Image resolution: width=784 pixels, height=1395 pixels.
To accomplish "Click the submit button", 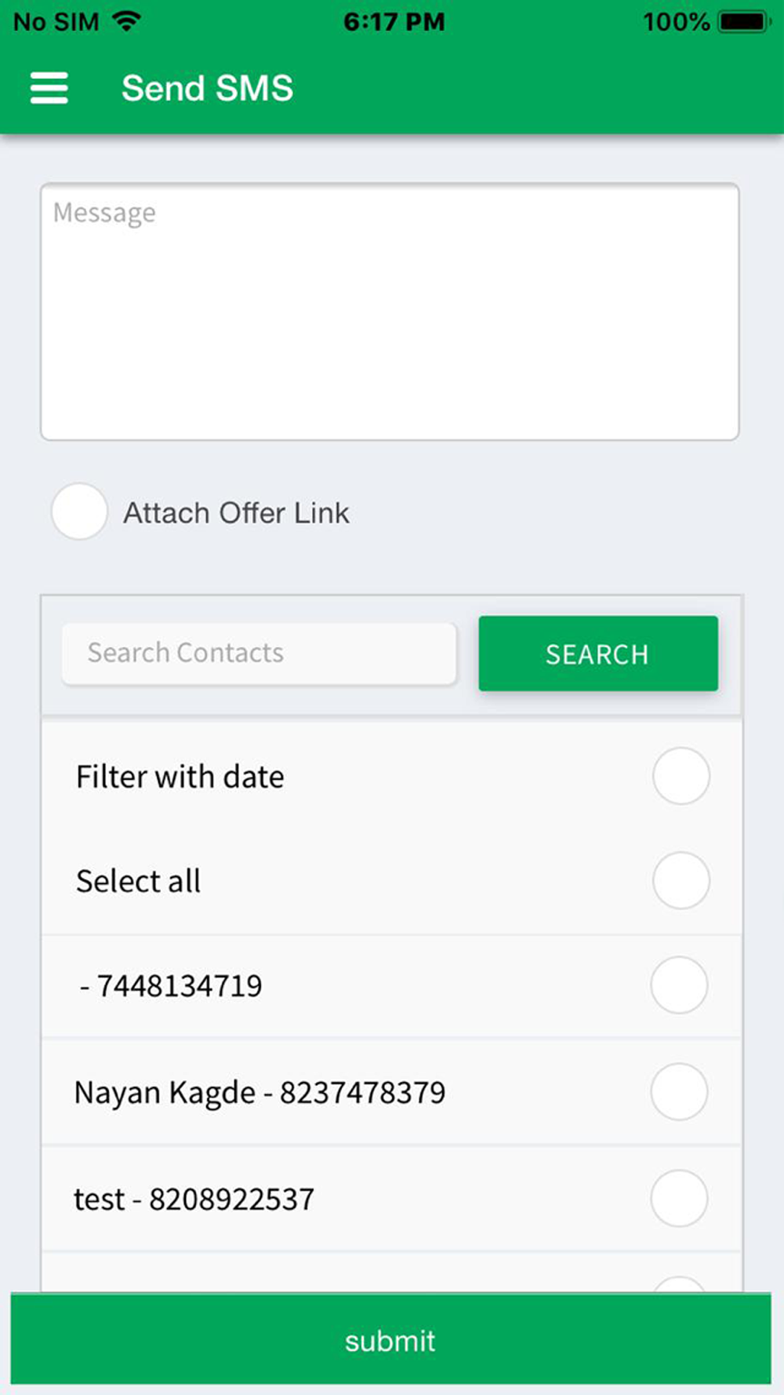I will [390, 1339].
